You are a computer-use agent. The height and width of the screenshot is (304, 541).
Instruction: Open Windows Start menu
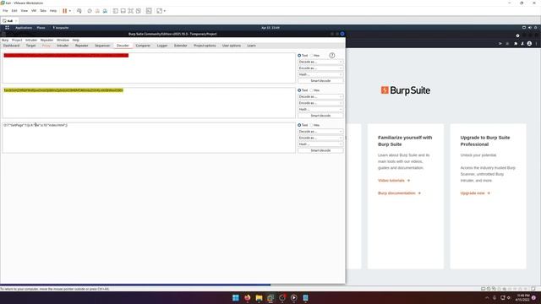[x=236, y=298]
